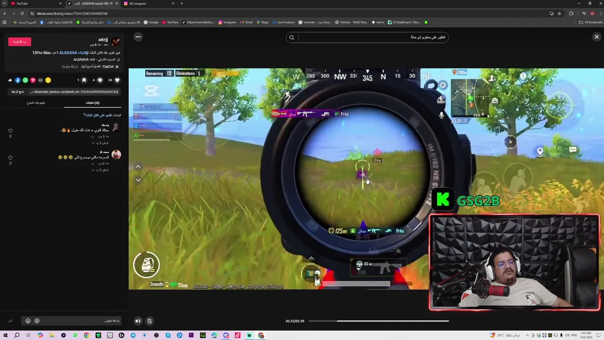Open the Live Producer bookmark
Screen dimensions: 604x340
pyautogui.click(x=284, y=22)
